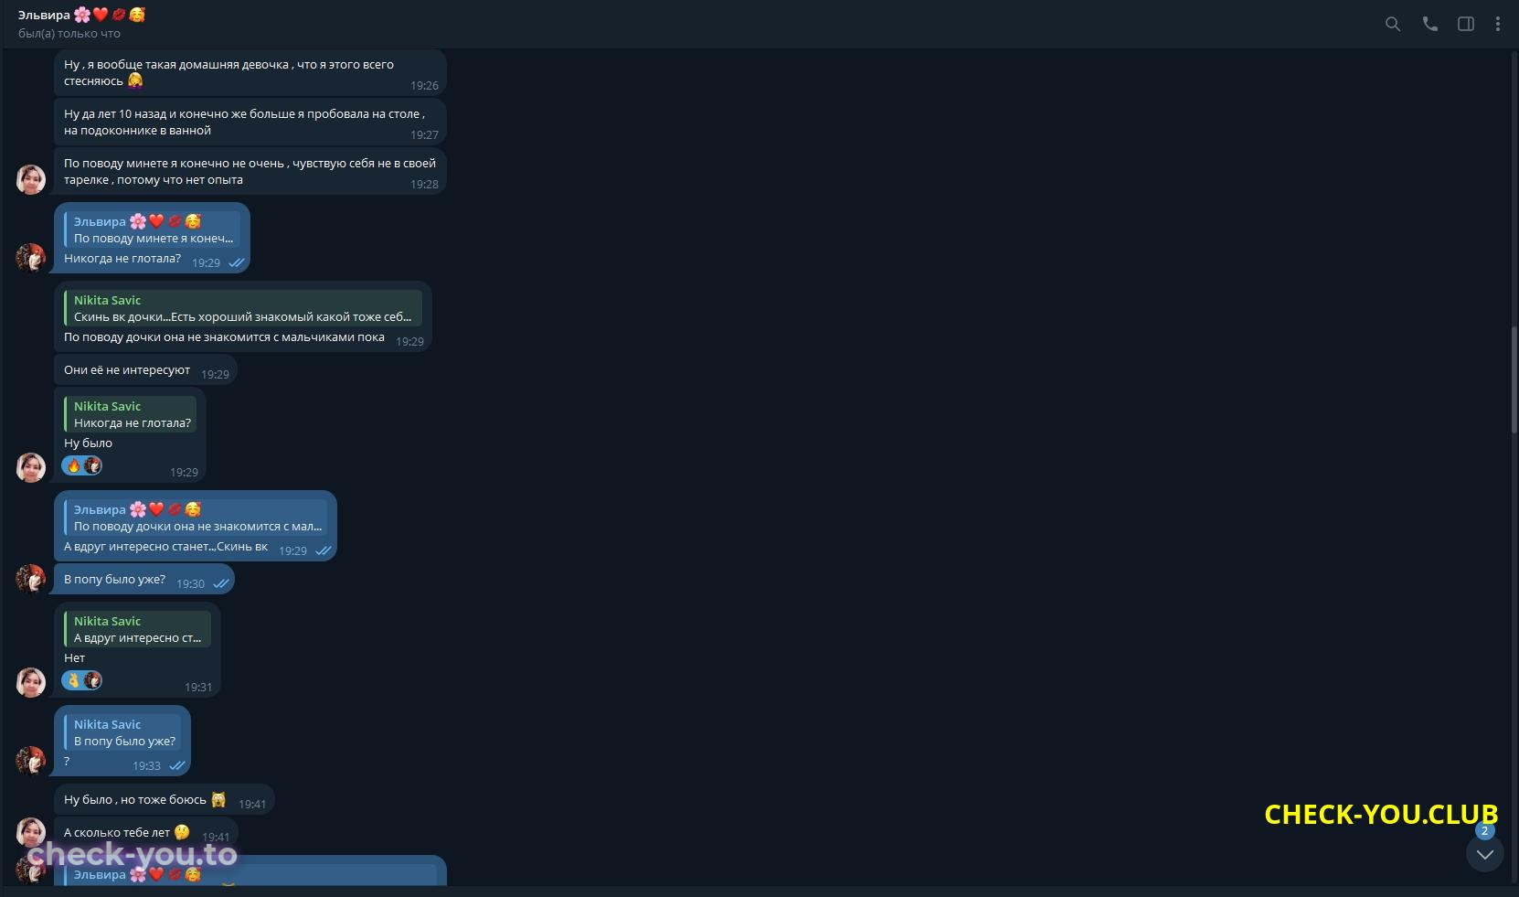This screenshot has height=897, width=1519.
Task: Toggle the right info sidebar panel icon
Action: [1466, 24]
